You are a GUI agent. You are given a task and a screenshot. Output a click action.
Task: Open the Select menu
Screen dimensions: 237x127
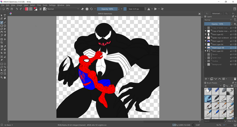[32, 5]
